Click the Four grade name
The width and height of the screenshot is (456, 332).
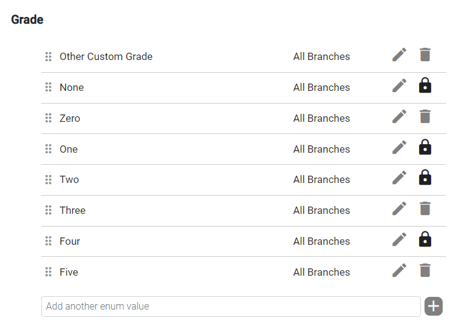70,241
